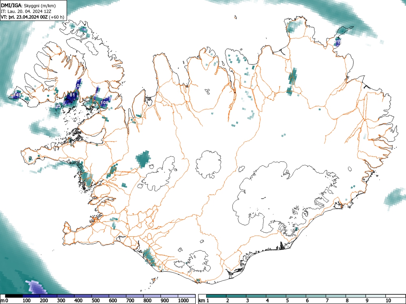
Task: Click the 500 tick label on metre scale
Action: [95, 301]
